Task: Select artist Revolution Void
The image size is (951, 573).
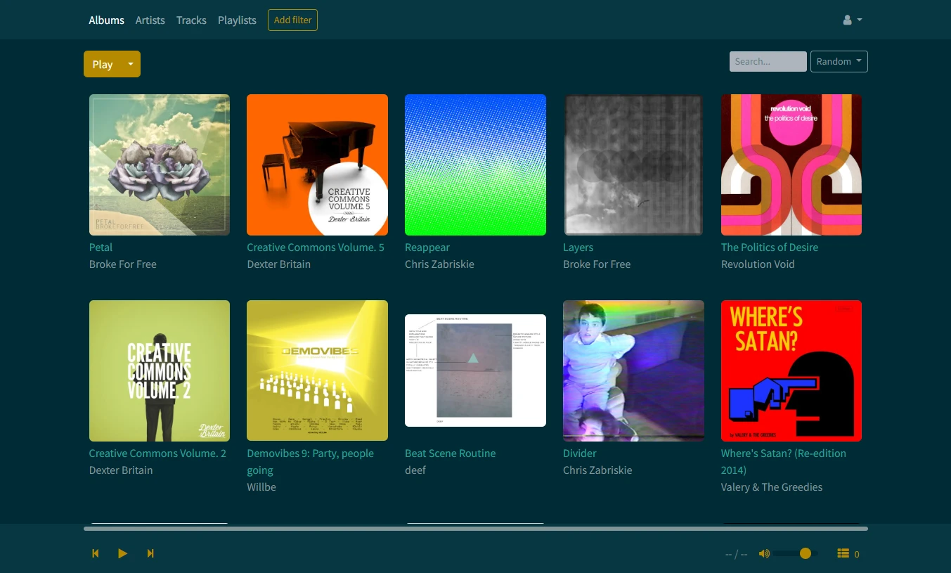Action: click(758, 264)
